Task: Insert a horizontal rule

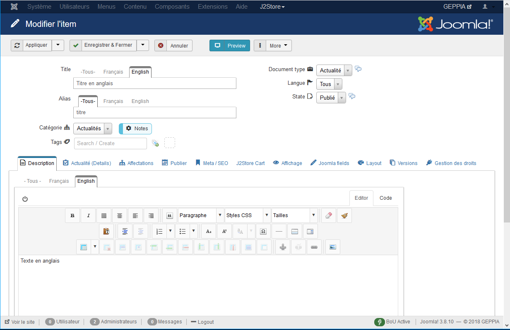Action: click(x=279, y=232)
